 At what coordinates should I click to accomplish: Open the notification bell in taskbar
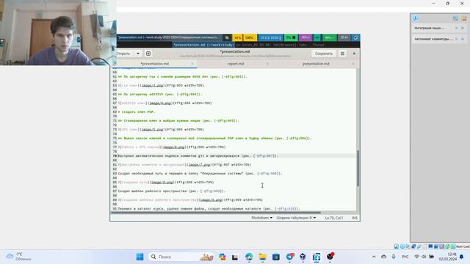pos(462,257)
